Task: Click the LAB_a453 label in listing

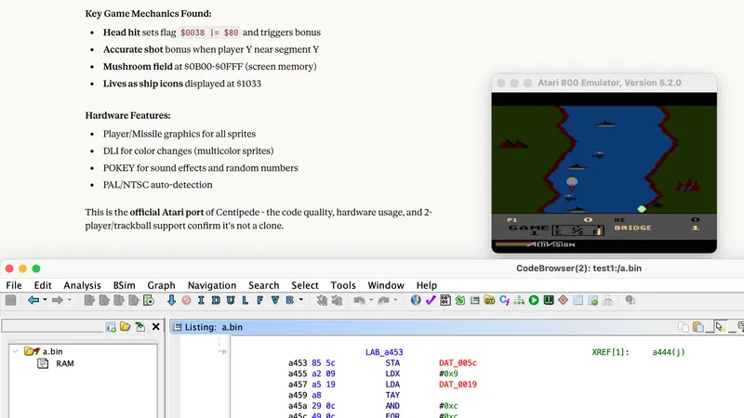Action: point(384,352)
